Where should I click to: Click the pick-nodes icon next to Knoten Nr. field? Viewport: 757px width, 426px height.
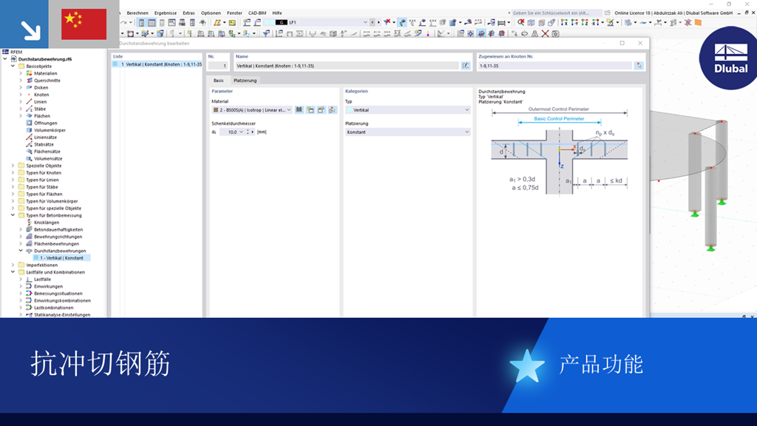point(639,66)
